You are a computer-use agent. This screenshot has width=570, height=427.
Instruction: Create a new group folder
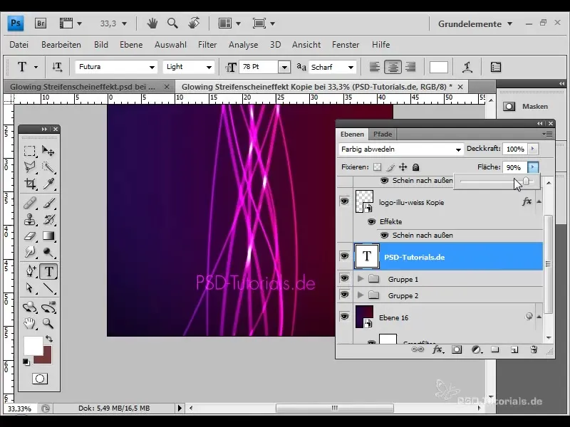tap(494, 349)
